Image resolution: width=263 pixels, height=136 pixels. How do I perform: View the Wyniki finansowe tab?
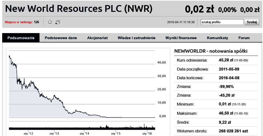181,38
